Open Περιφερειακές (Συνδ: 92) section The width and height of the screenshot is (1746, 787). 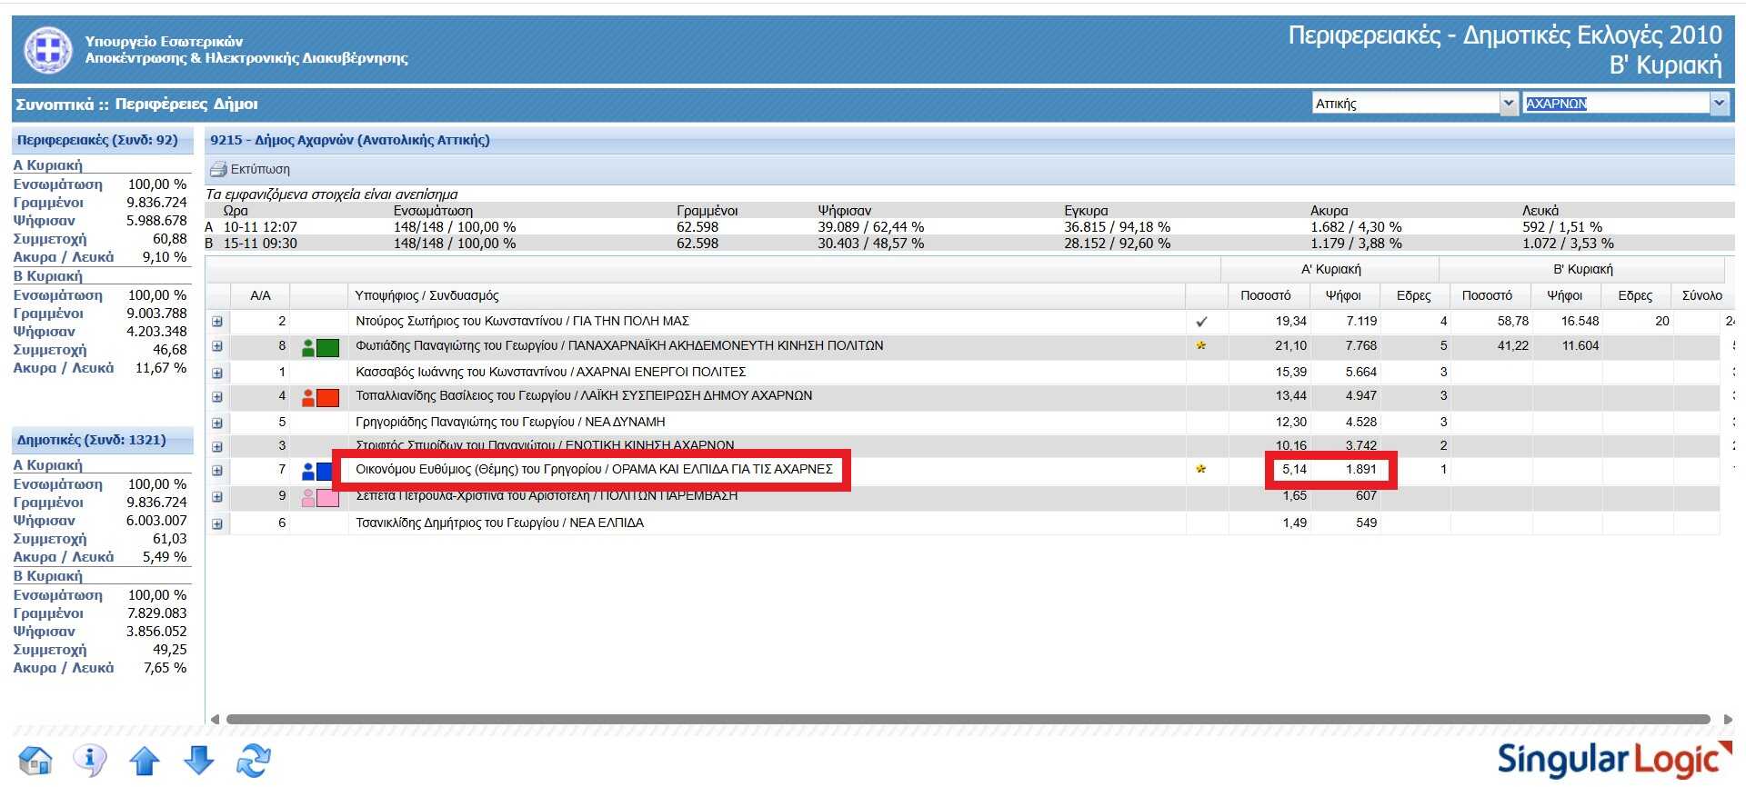97,140
